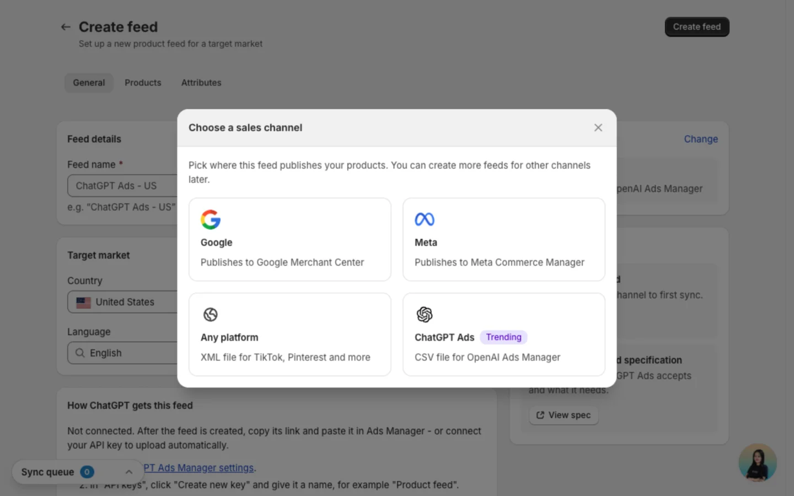Click the Feed name input field
The width and height of the screenshot is (794, 496).
pyautogui.click(x=122, y=186)
